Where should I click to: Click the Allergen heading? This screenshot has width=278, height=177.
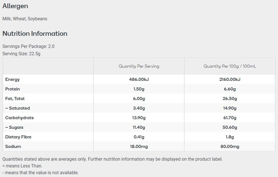tap(15, 6)
